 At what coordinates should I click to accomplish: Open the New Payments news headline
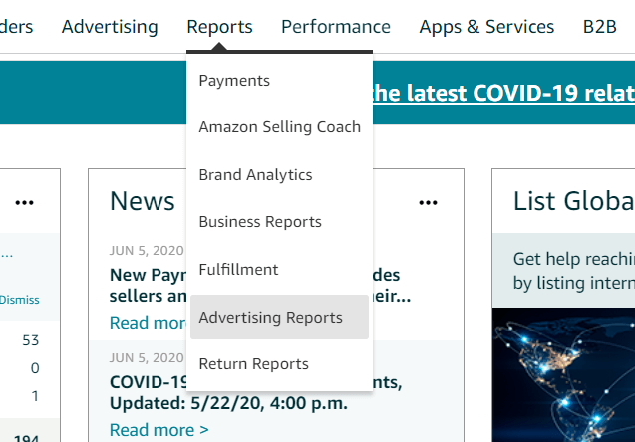260,286
